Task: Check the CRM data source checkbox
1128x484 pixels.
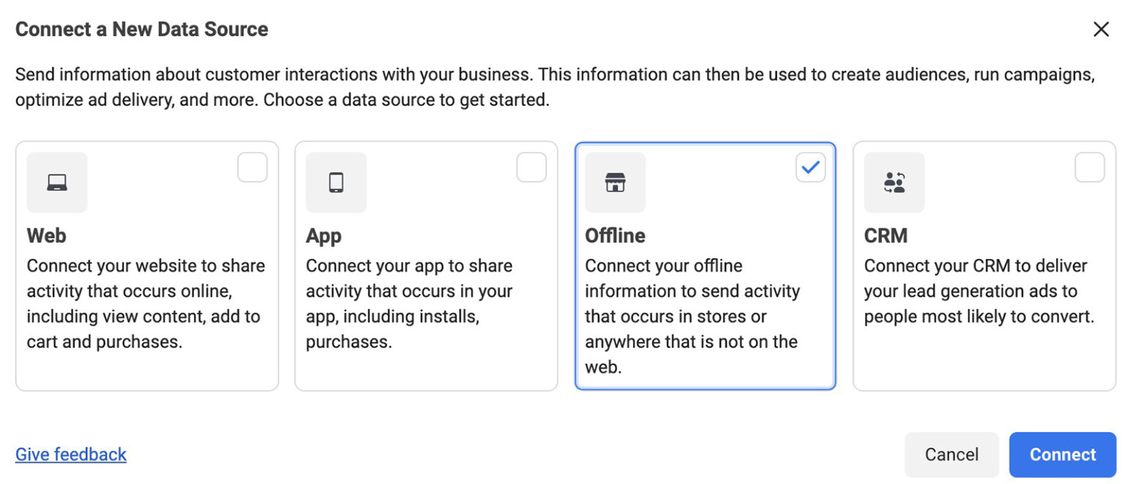Action: click(1089, 167)
